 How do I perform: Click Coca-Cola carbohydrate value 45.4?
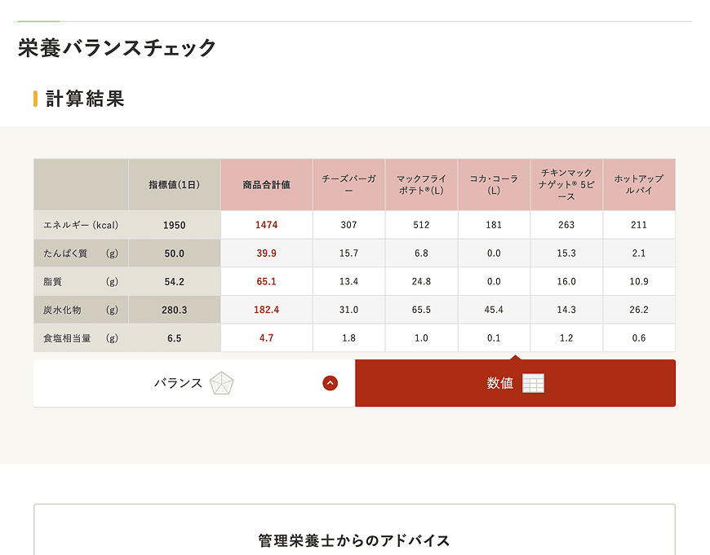click(x=494, y=310)
